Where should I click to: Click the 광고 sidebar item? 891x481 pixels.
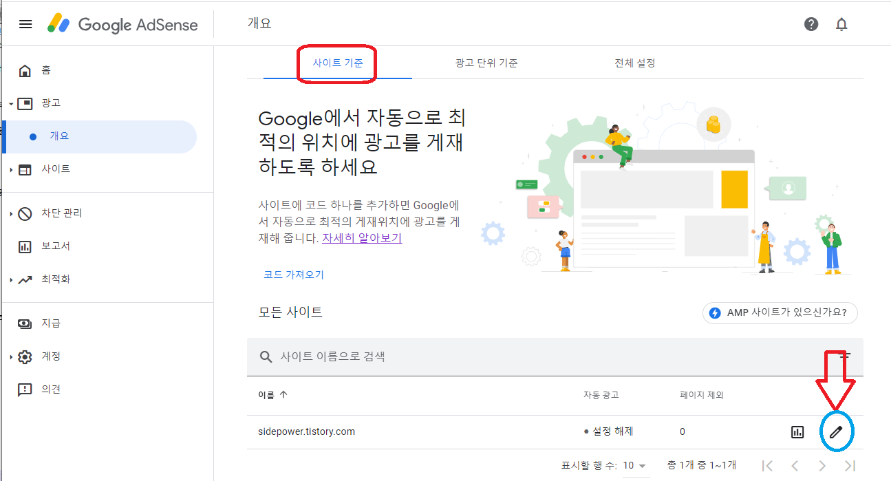[50, 103]
